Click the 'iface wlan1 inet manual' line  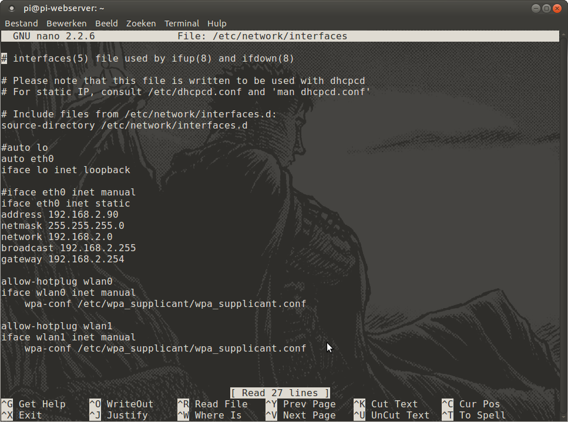69,337
